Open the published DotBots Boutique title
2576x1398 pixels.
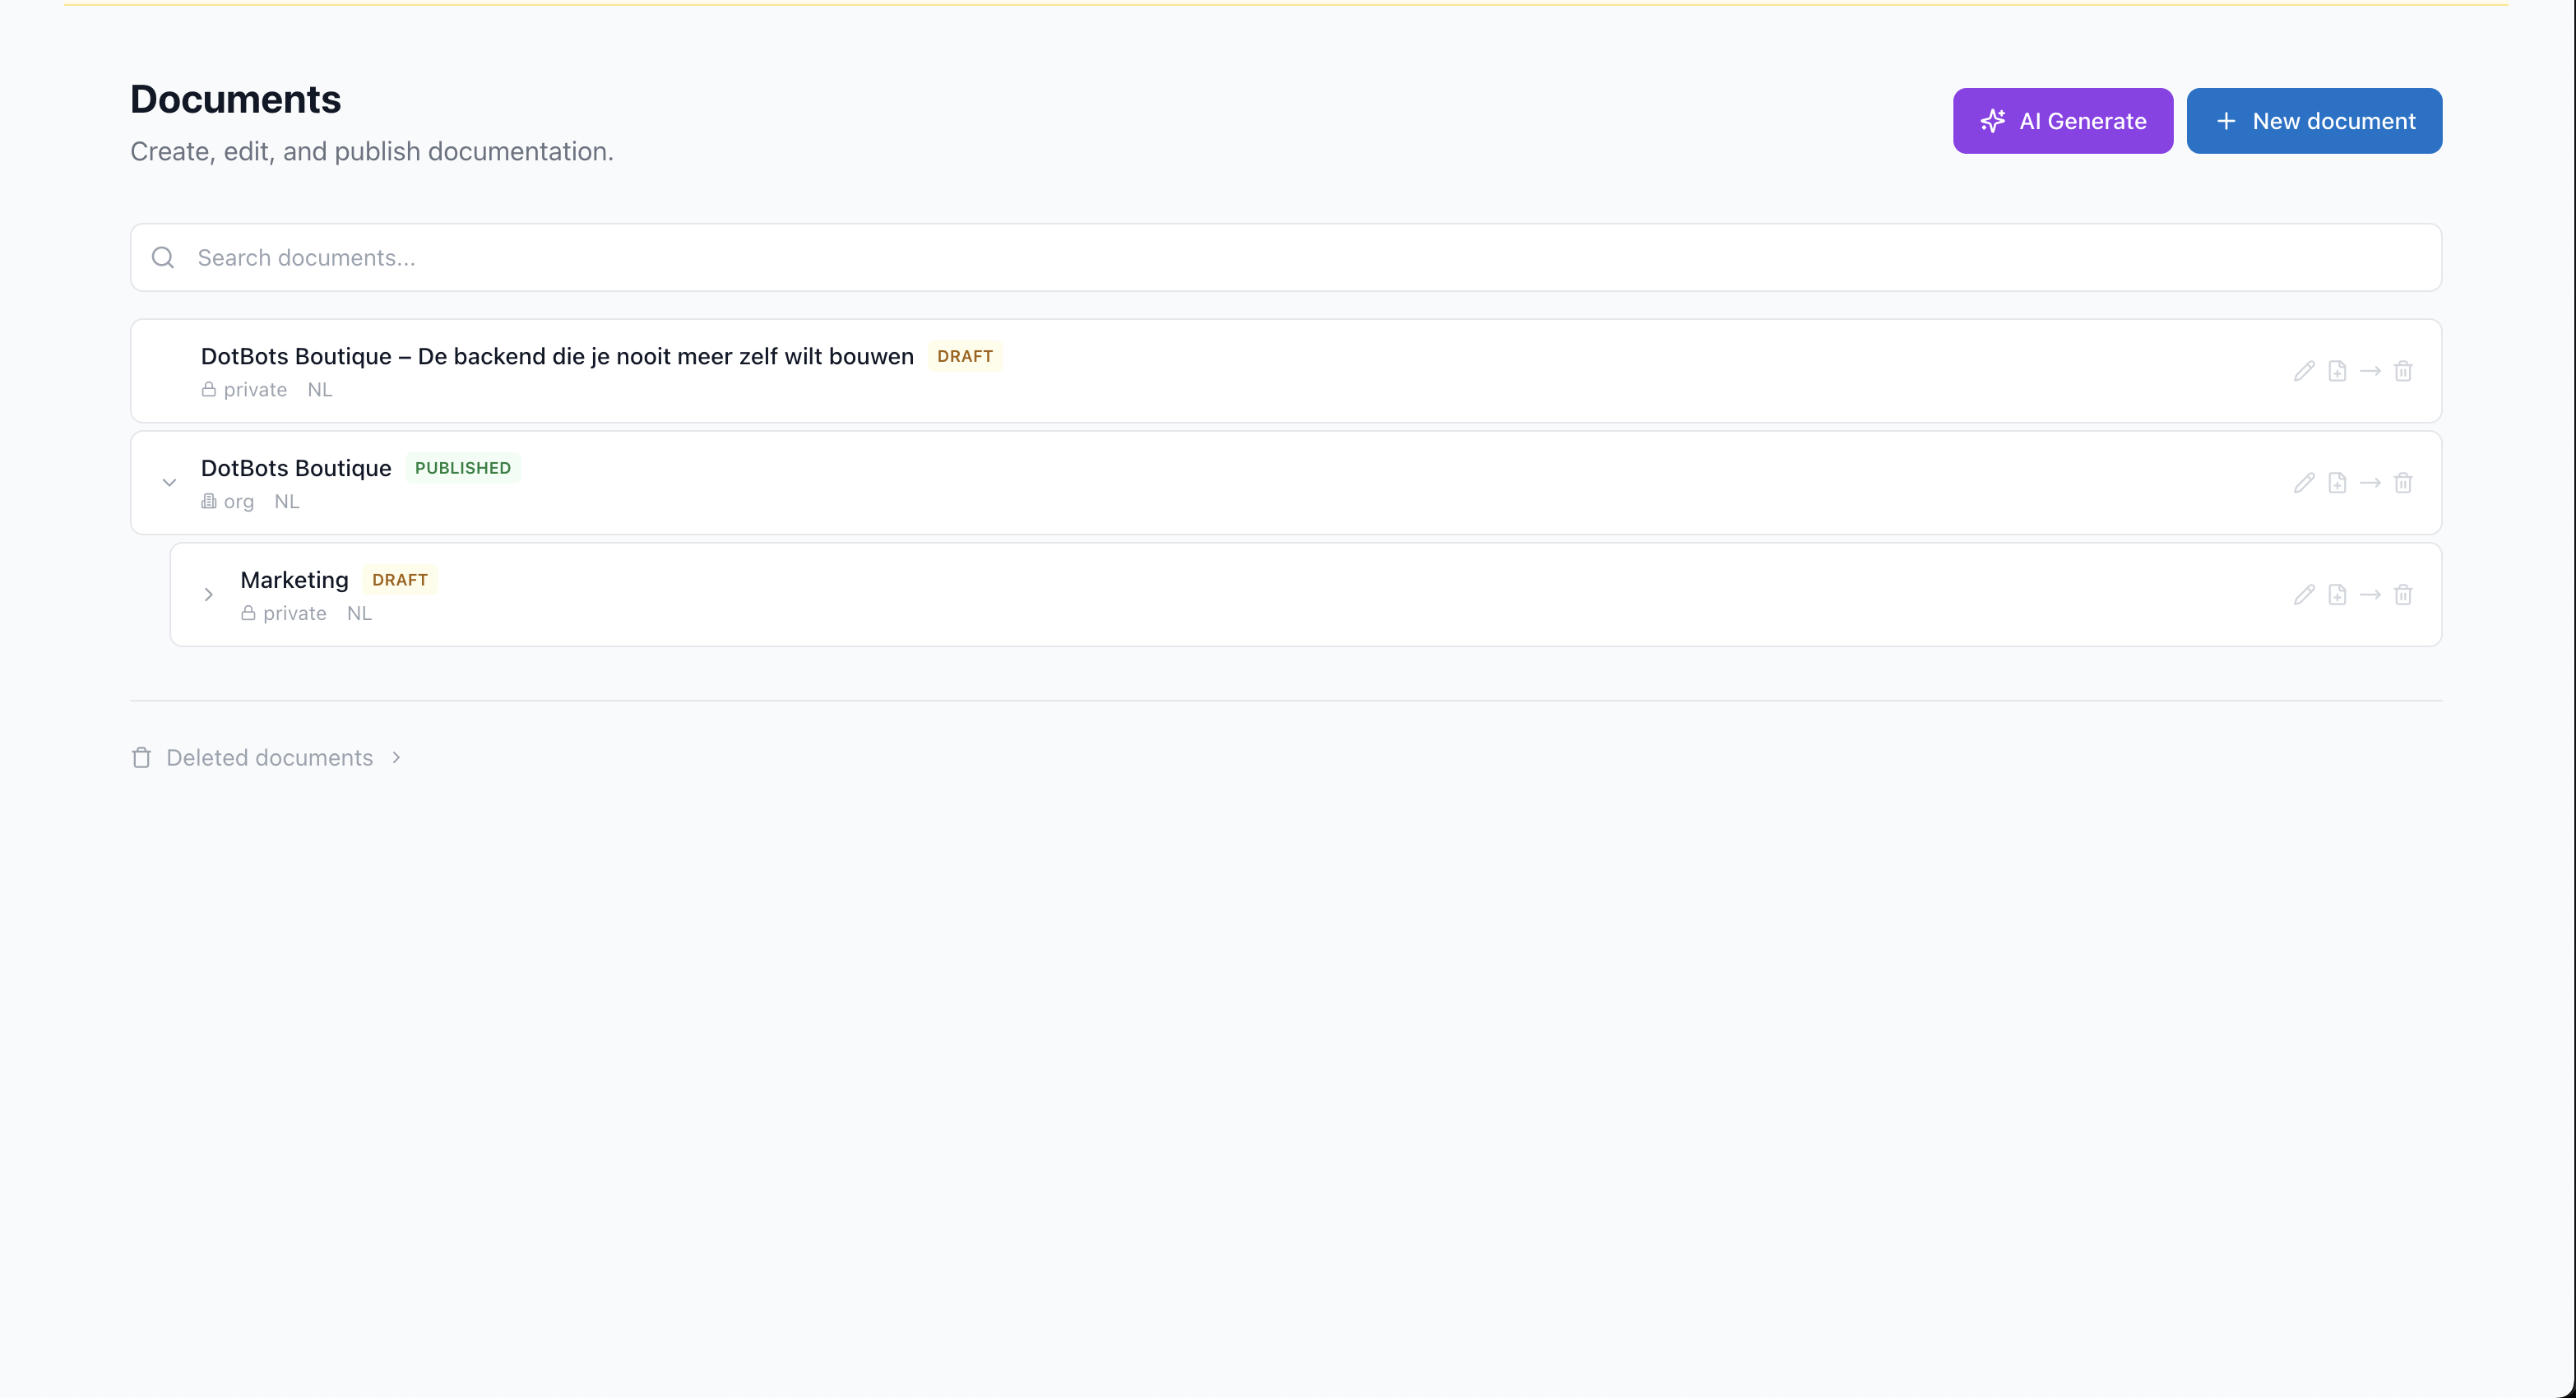tap(296, 468)
